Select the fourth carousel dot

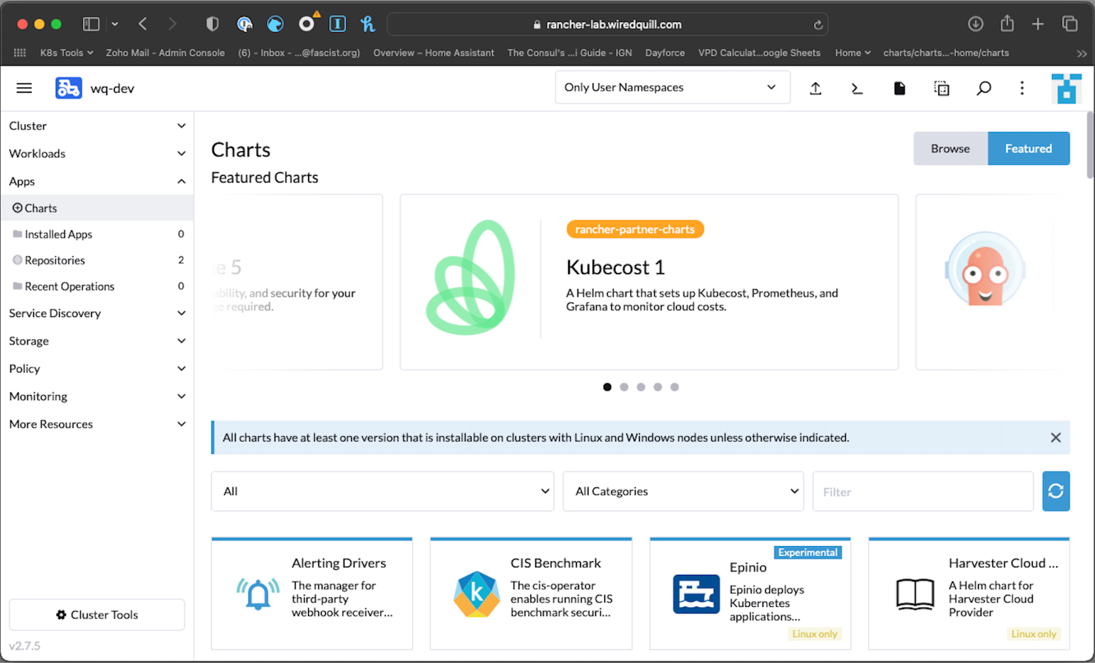coord(658,387)
